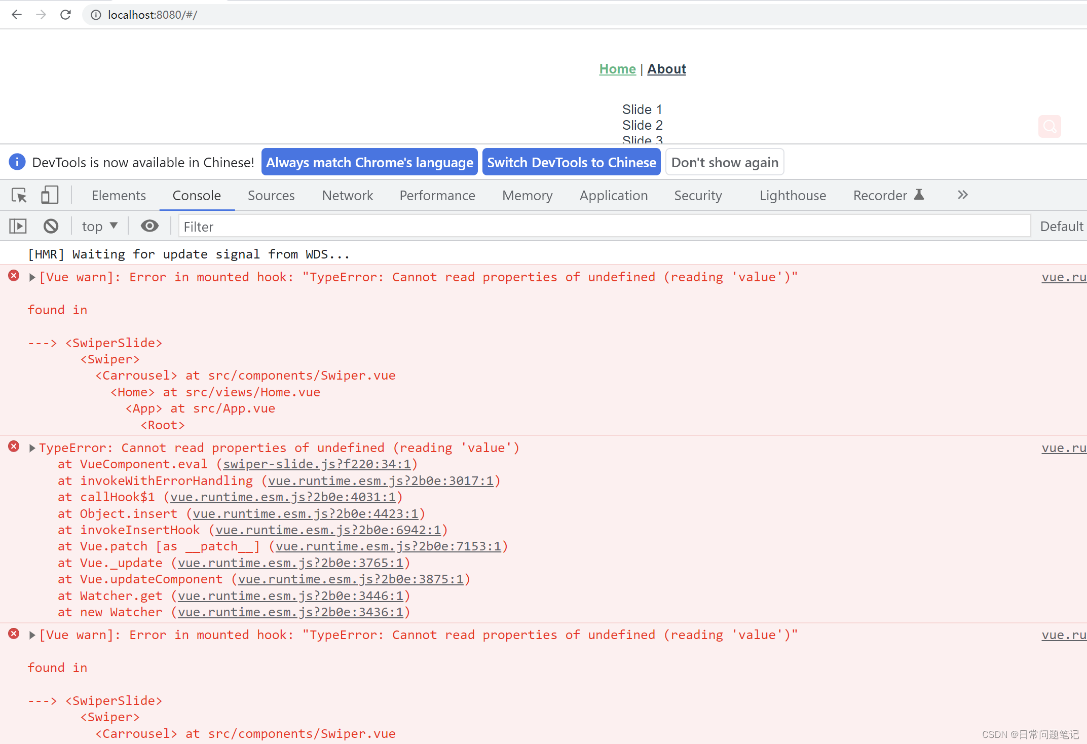Click the Don't show again button

point(724,162)
